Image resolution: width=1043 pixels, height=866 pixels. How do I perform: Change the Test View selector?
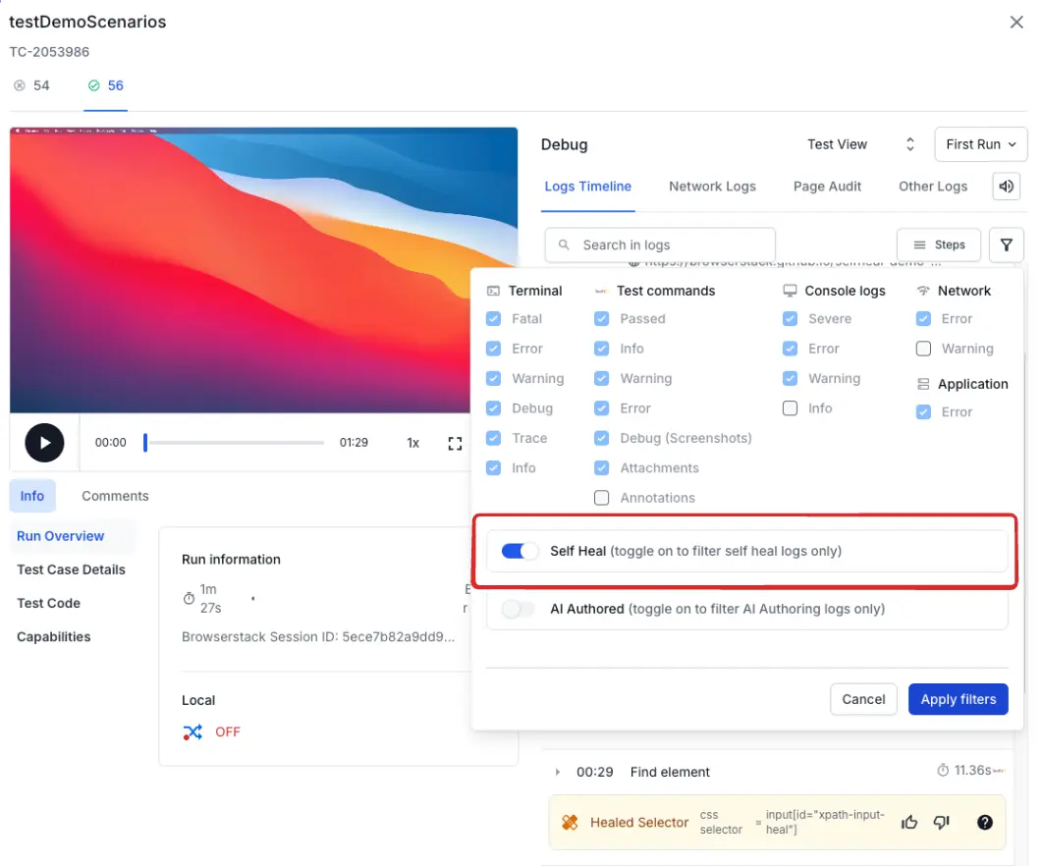(x=860, y=144)
